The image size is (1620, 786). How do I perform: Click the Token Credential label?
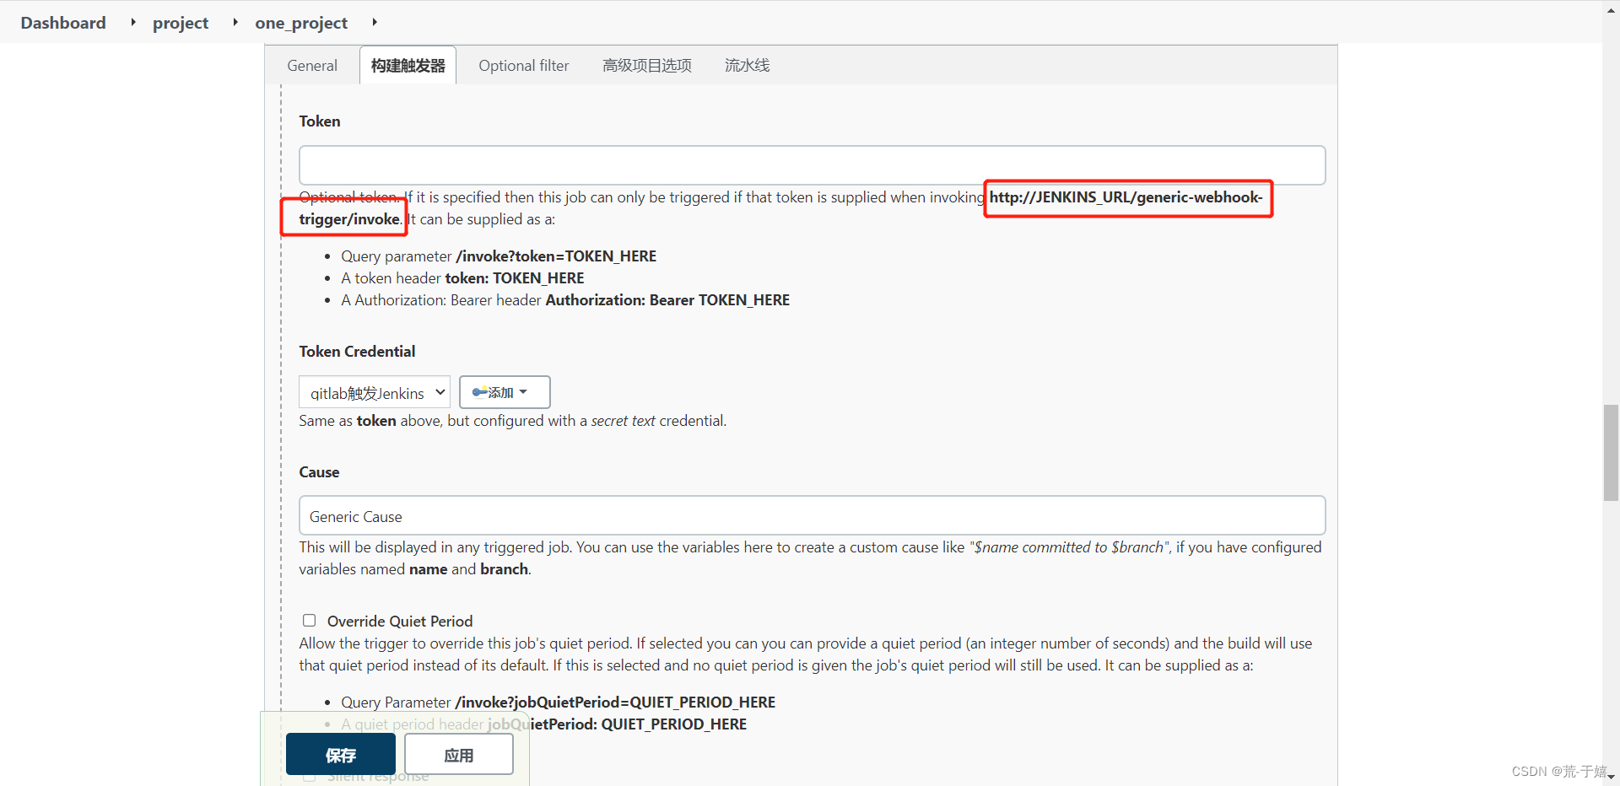click(x=357, y=352)
